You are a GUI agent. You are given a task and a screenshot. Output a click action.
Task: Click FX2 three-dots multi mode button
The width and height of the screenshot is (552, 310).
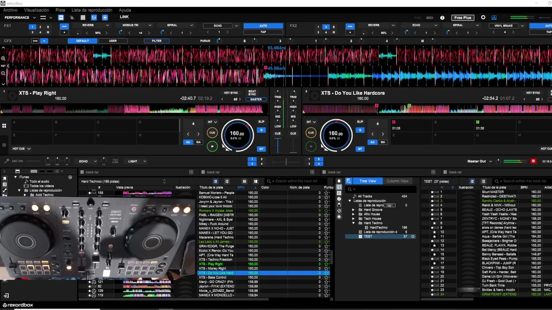point(350,26)
